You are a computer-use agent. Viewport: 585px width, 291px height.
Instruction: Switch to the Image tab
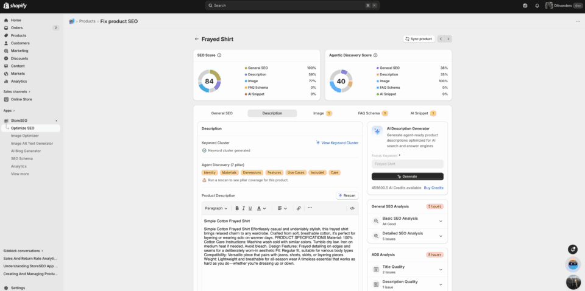(322, 113)
